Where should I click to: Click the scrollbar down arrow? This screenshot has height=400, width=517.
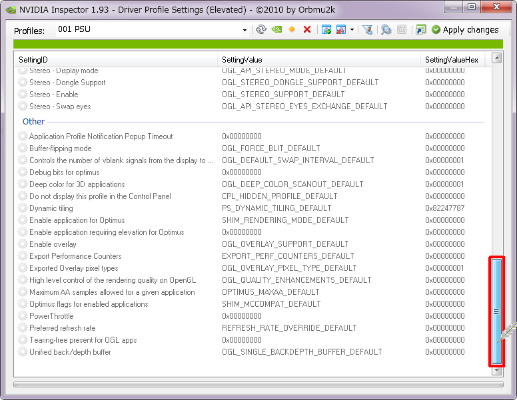coord(496,371)
